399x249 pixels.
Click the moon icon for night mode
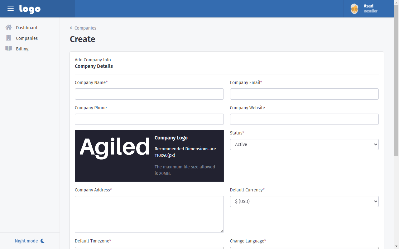(x=42, y=241)
